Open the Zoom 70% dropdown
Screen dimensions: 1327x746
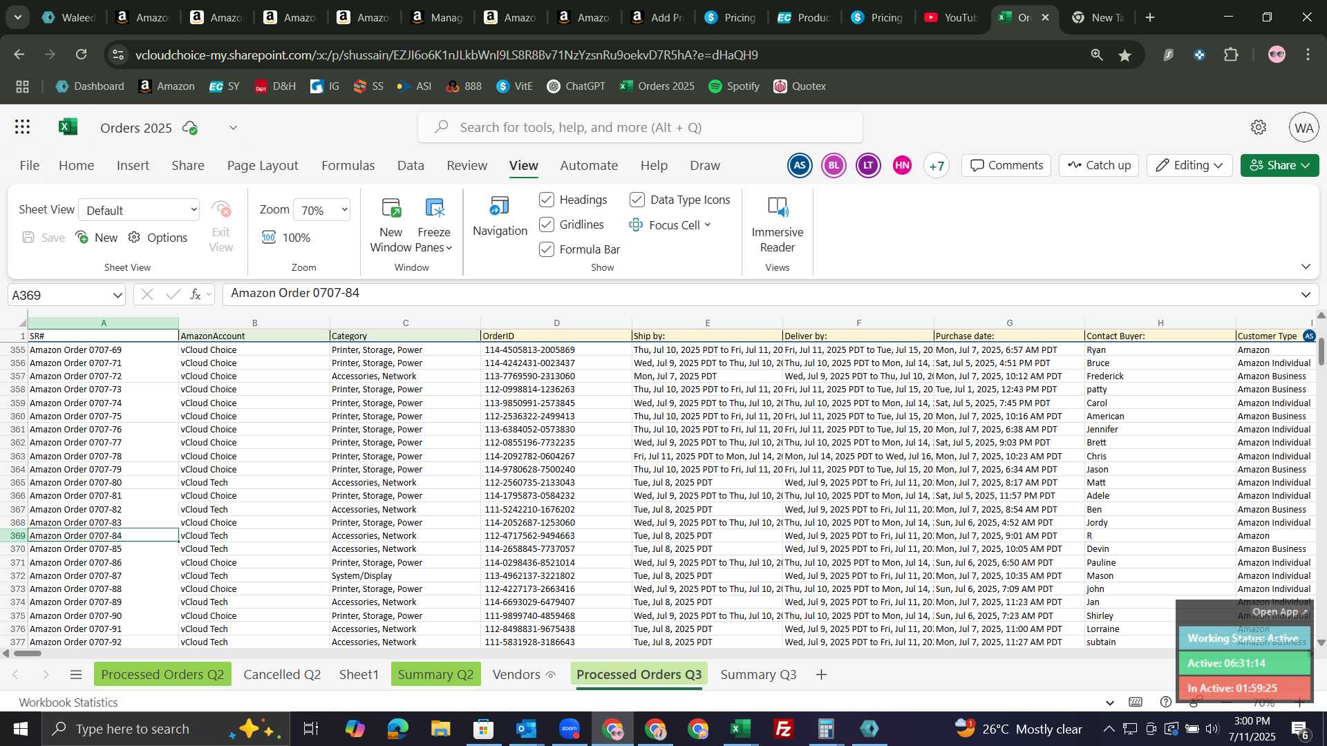(322, 210)
